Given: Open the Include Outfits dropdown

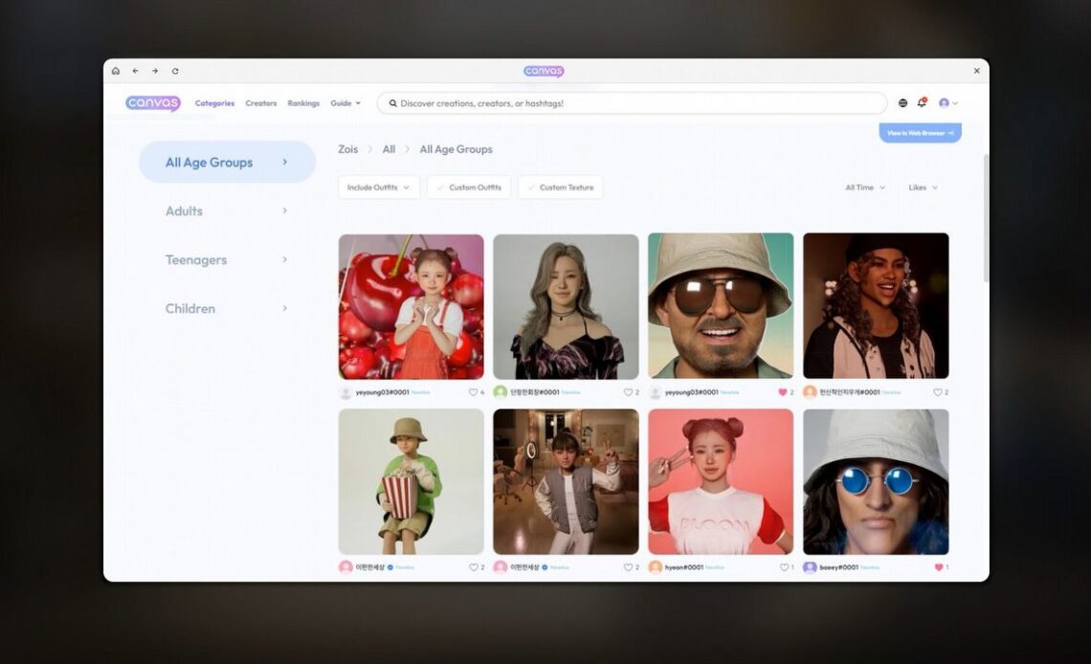Looking at the screenshot, I should pos(378,188).
